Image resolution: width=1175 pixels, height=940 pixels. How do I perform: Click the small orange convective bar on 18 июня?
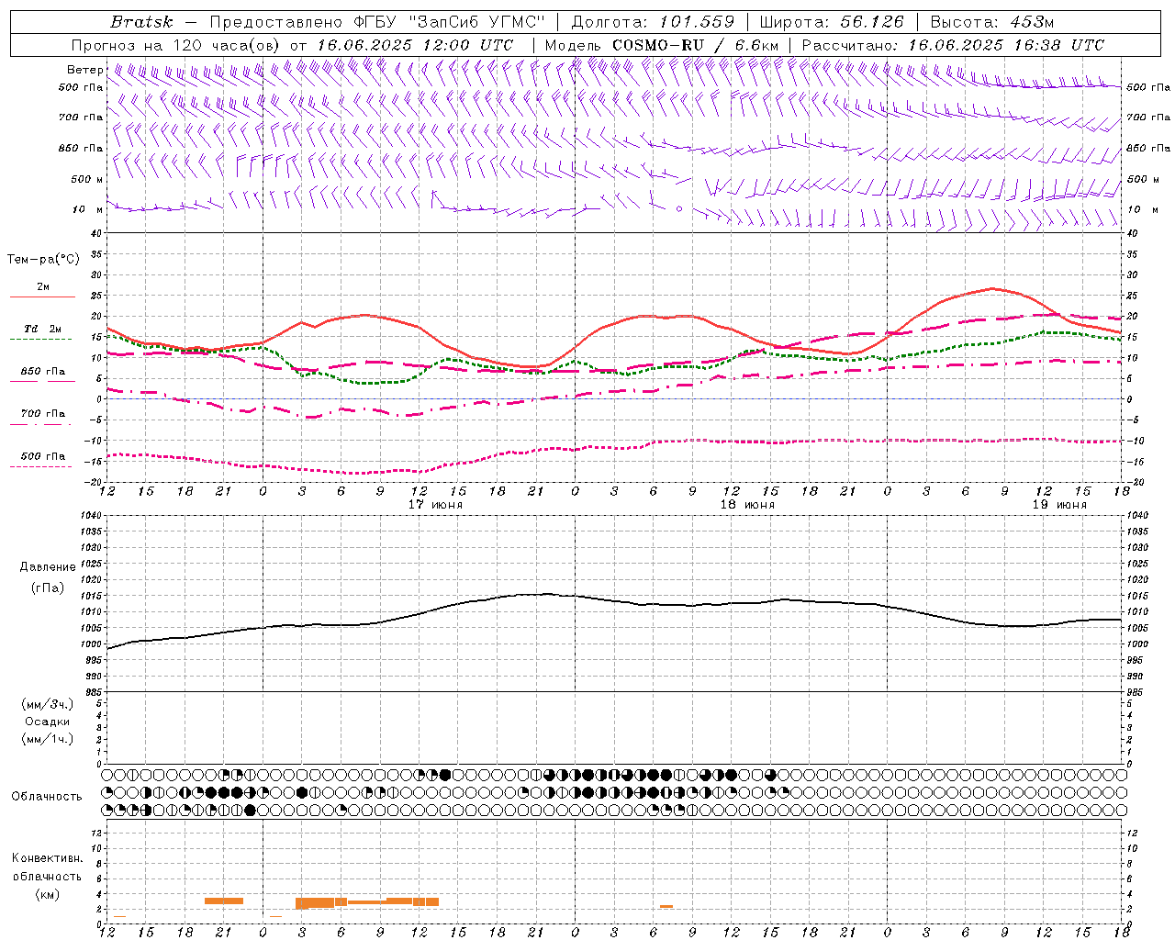(x=666, y=907)
